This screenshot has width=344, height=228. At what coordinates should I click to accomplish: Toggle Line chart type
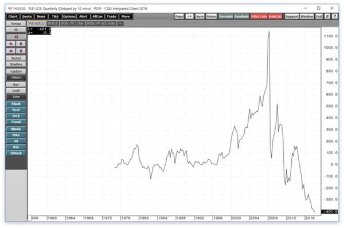16,97
